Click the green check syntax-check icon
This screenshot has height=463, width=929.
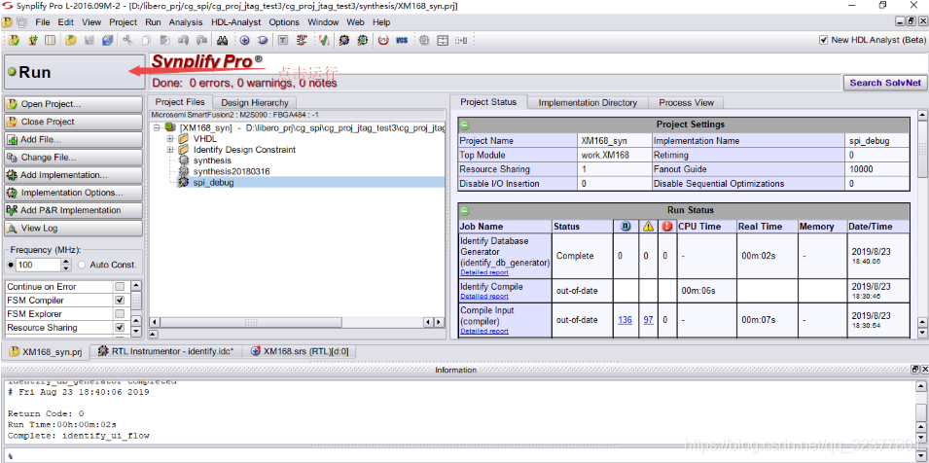coord(324,40)
